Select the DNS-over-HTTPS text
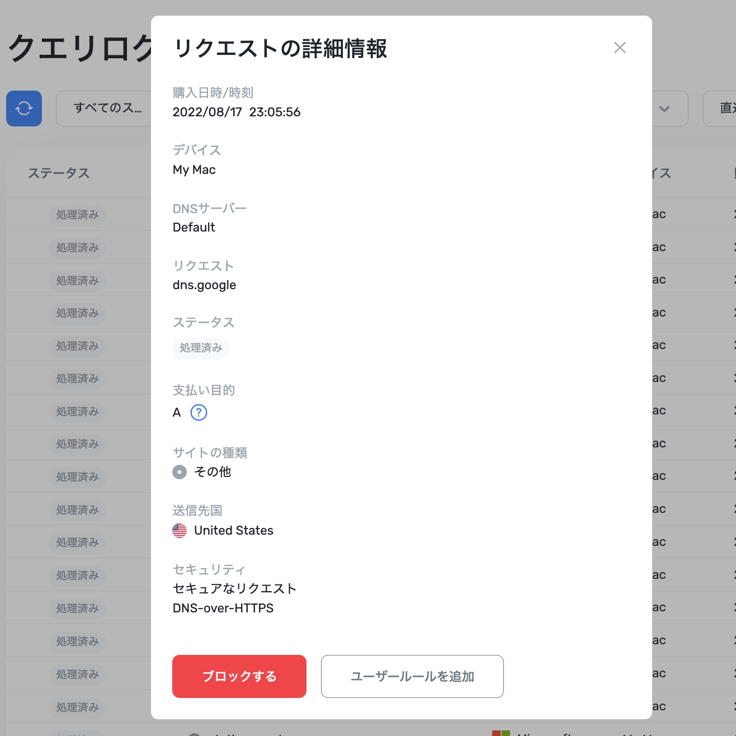The image size is (736, 736). [x=223, y=608]
